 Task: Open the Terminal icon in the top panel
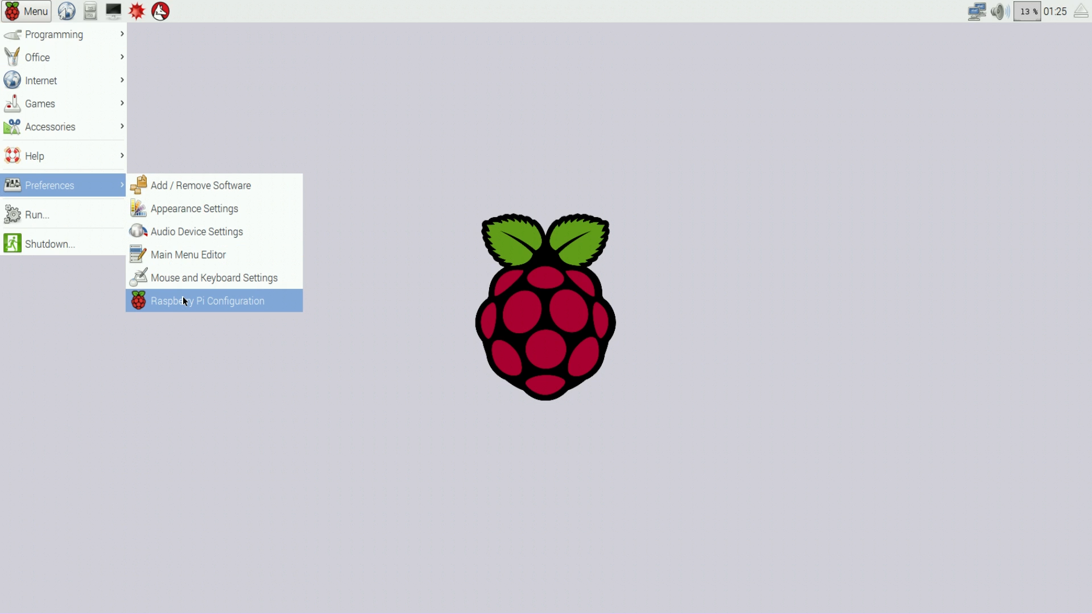click(x=113, y=11)
